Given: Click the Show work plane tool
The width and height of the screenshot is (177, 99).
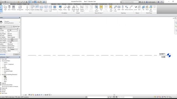Looking at the screenshot, I should click(147, 8).
